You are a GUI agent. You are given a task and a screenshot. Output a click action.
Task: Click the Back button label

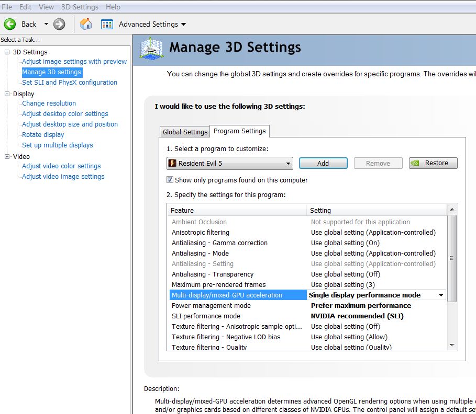pyautogui.click(x=29, y=24)
